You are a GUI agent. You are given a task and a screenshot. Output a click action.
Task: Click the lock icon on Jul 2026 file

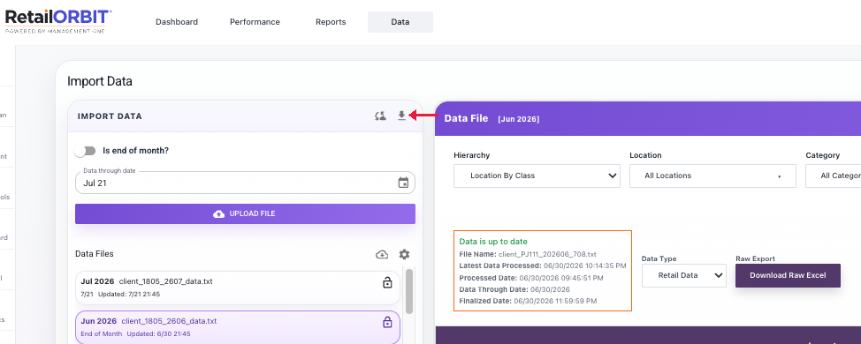click(x=387, y=282)
